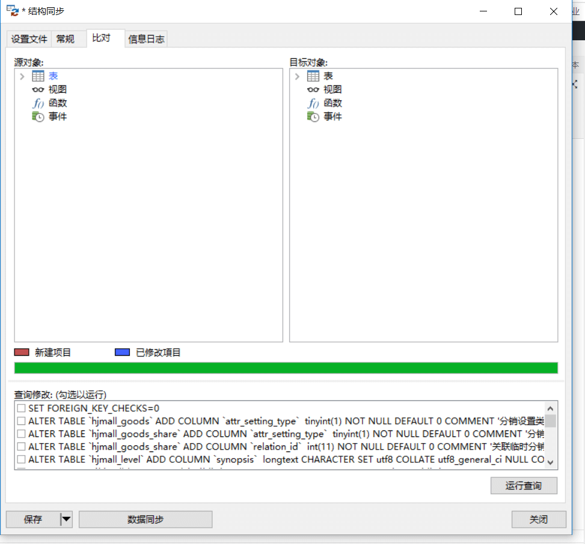This screenshot has width=585, height=544.
Task: Open the dropdown arrow beside 保存
Action: (66, 519)
